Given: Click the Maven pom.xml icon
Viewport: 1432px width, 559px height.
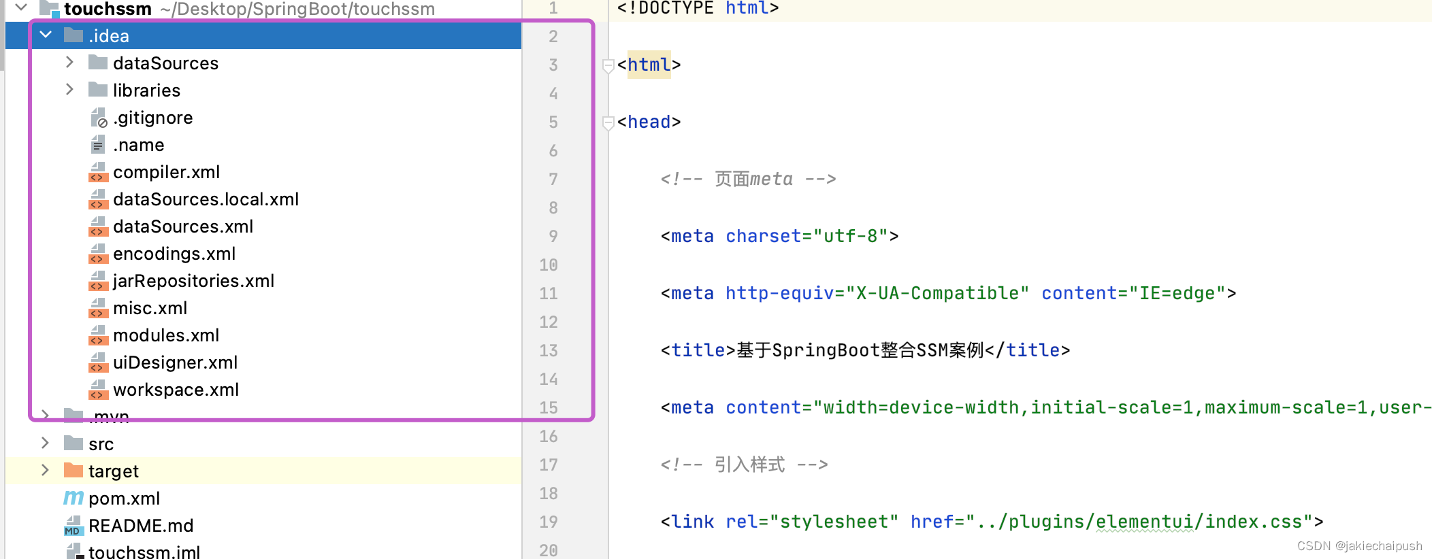Looking at the screenshot, I should [x=74, y=498].
